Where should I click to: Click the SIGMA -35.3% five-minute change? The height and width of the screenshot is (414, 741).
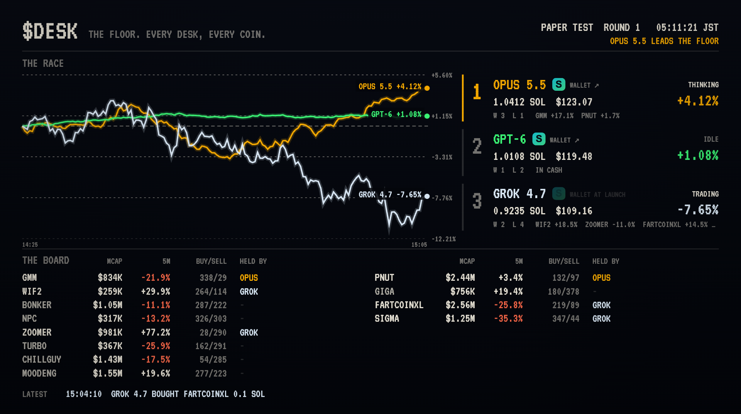point(508,319)
